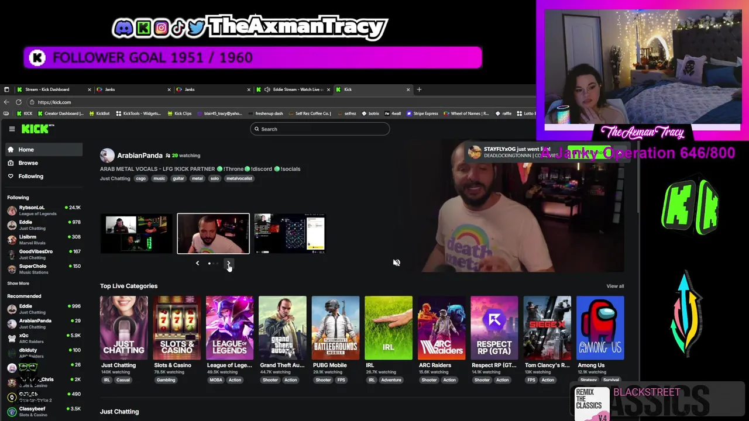The height and width of the screenshot is (421, 749).
Task: Click SuperCholo's avatar in Following list
Action: point(12,269)
